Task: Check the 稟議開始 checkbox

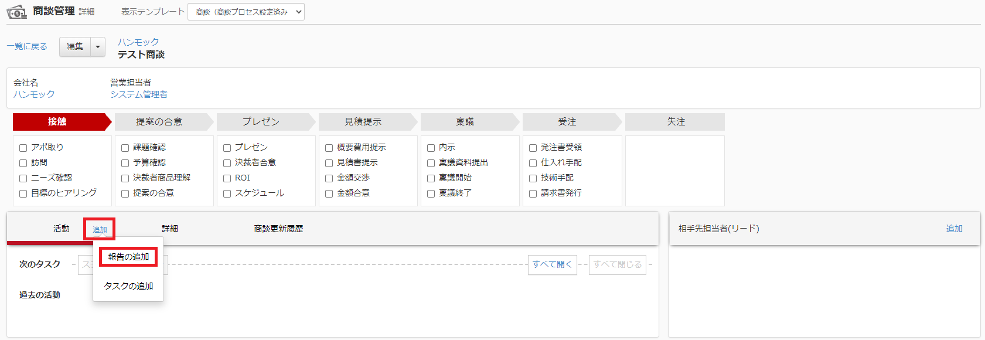Action: [x=431, y=178]
